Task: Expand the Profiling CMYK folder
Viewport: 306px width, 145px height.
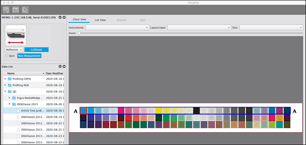Action: point(5,79)
